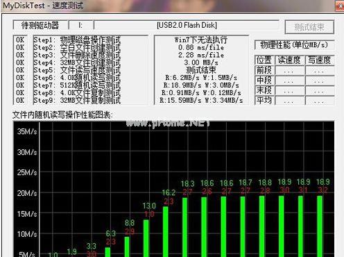Select the I: drive letter field
The image size is (344, 257).
coord(81,25)
